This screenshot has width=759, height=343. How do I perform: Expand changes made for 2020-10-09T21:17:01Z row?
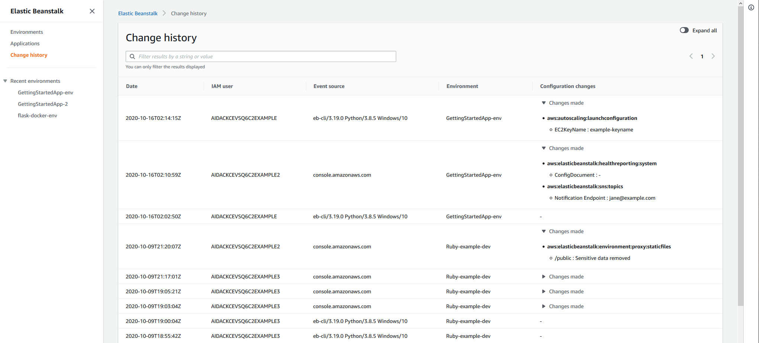point(544,277)
